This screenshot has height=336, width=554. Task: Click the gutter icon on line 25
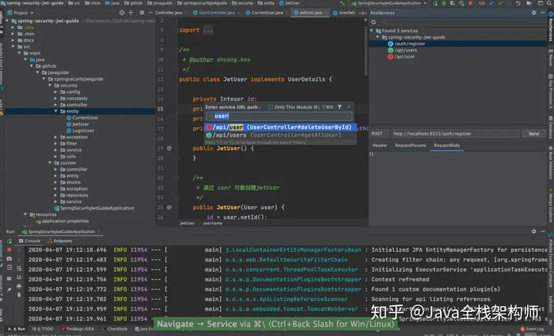[x=169, y=208]
